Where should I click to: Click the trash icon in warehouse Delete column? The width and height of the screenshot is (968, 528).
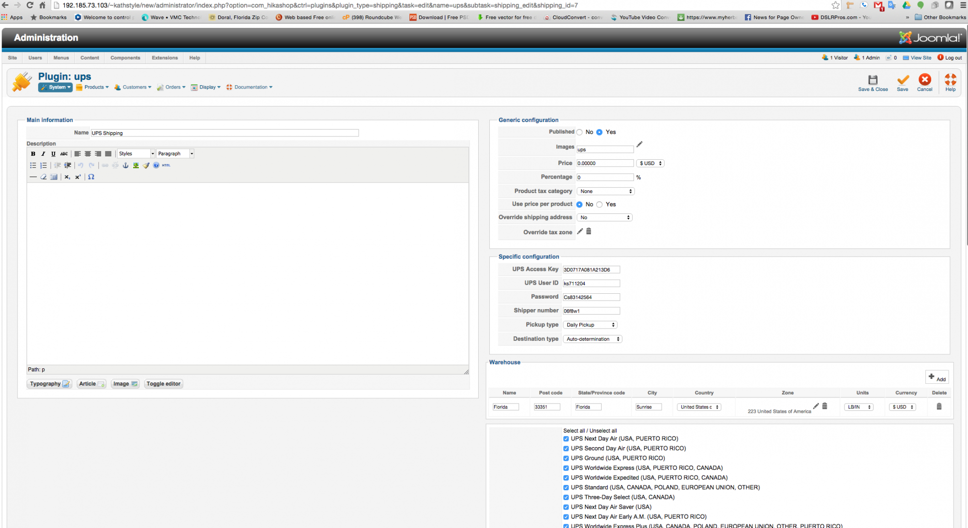(939, 407)
